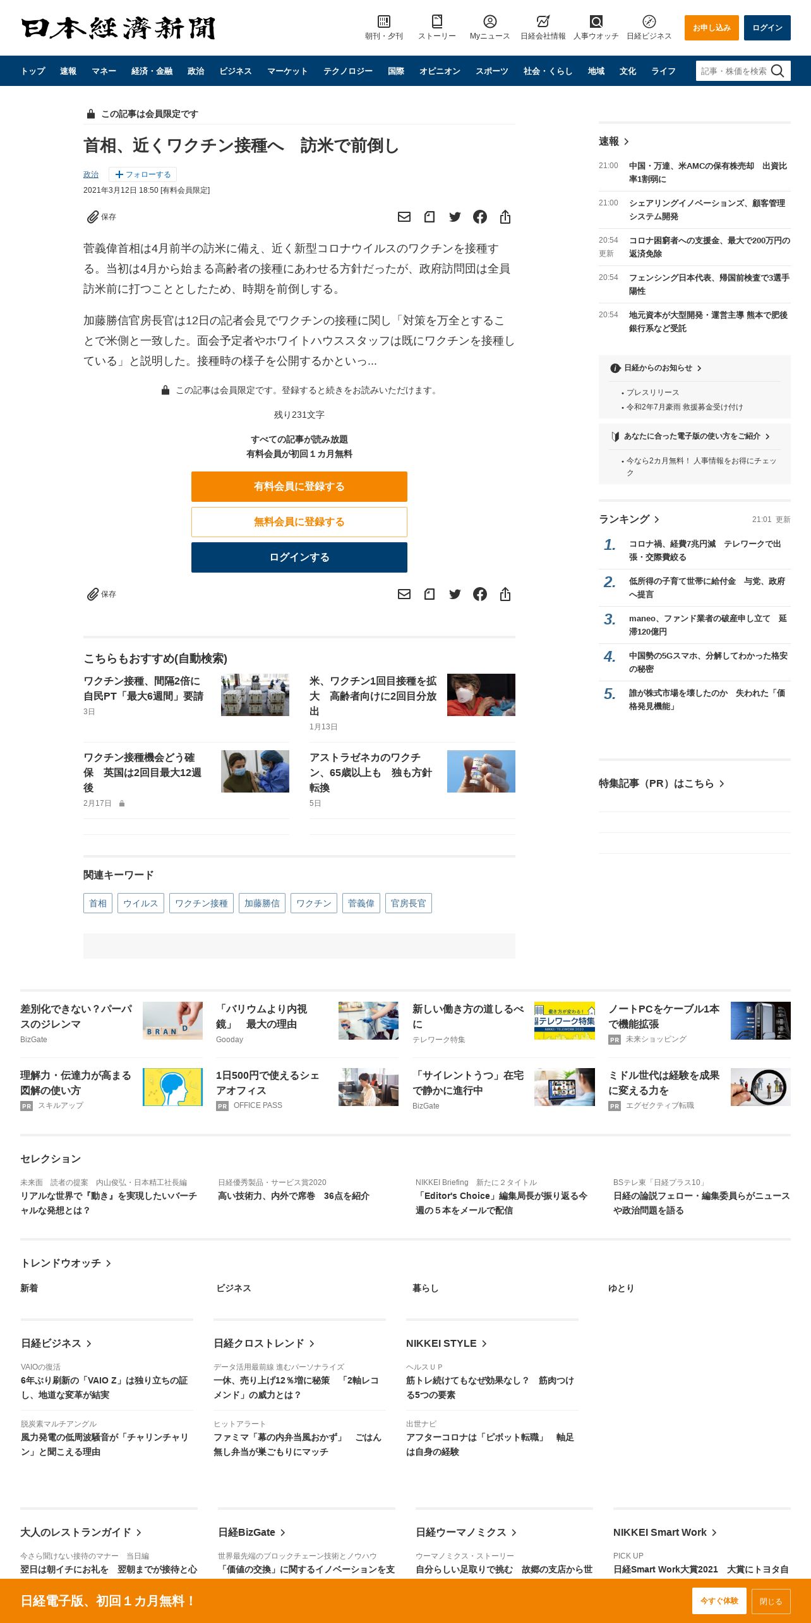This screenshot has height=1623, width=811.
Task: Open テレワーク特集 promo thumbnail
Action: (x=565, y=1020)
